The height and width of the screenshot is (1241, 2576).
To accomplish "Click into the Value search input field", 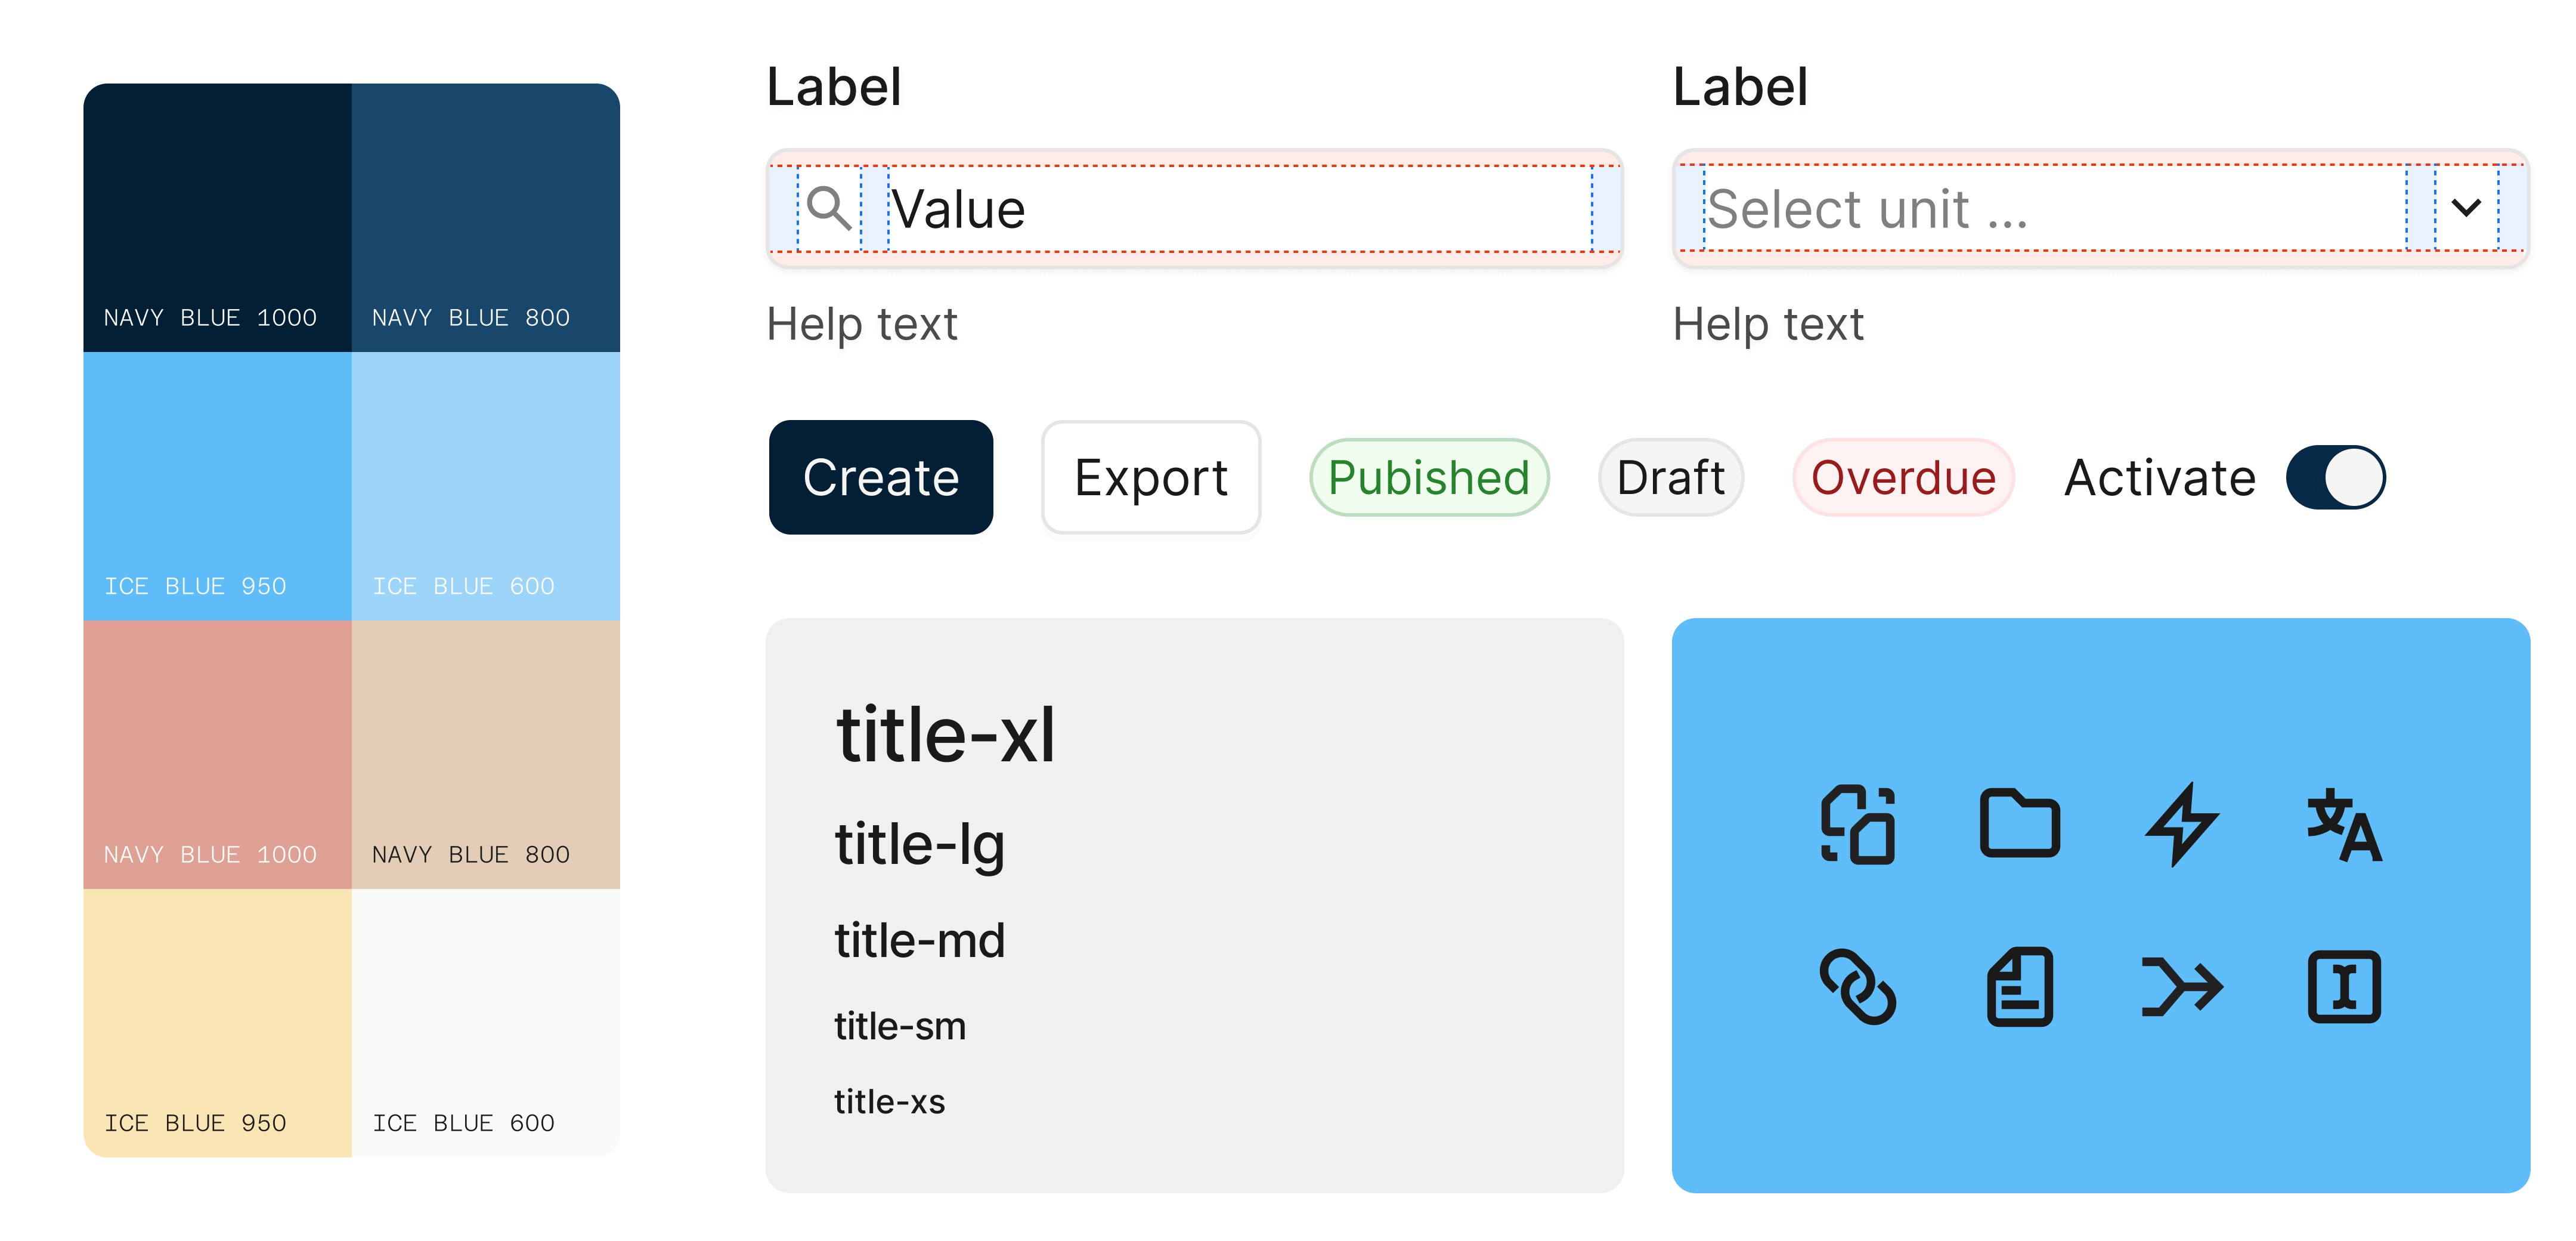I will (1230, 208).
